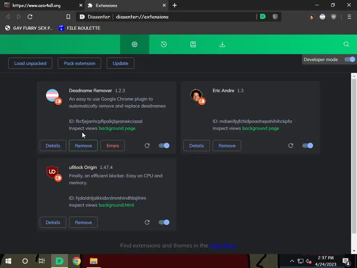Click the page vertical scrollbar
The height and width of the screenshot is (268, 357).
point(354,156)
